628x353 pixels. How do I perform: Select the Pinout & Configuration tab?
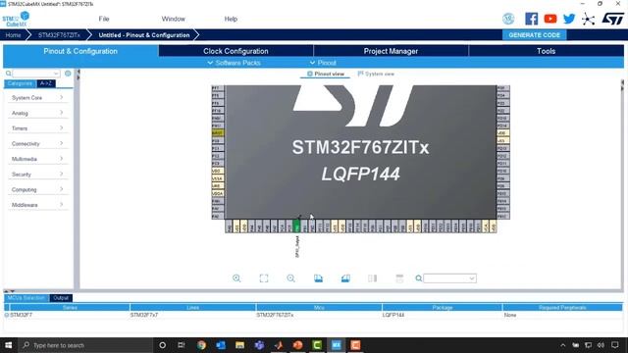[x=80, y=51]
